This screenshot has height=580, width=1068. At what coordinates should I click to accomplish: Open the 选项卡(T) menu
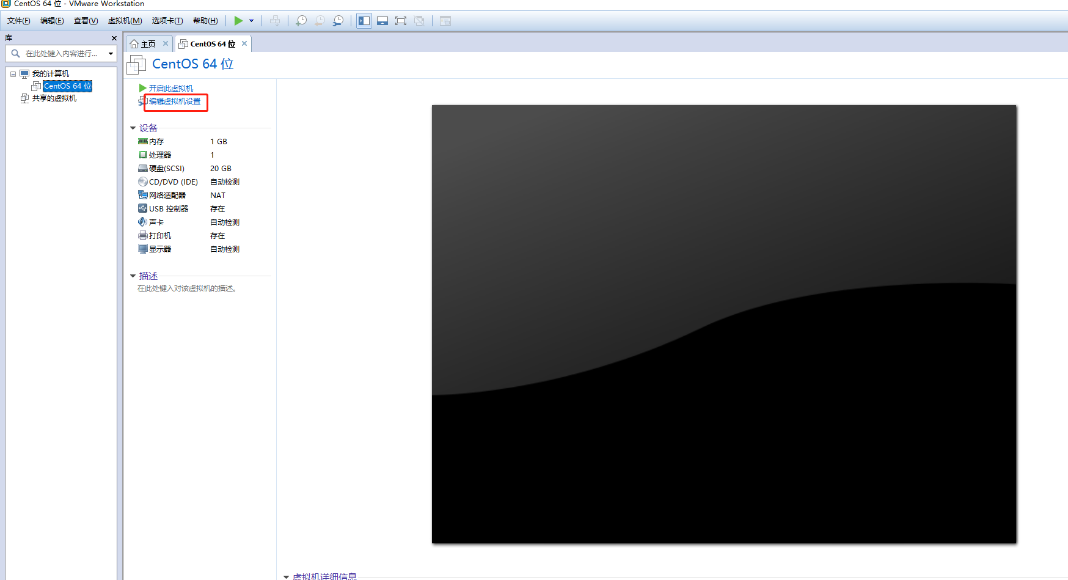tap(167, 21)
